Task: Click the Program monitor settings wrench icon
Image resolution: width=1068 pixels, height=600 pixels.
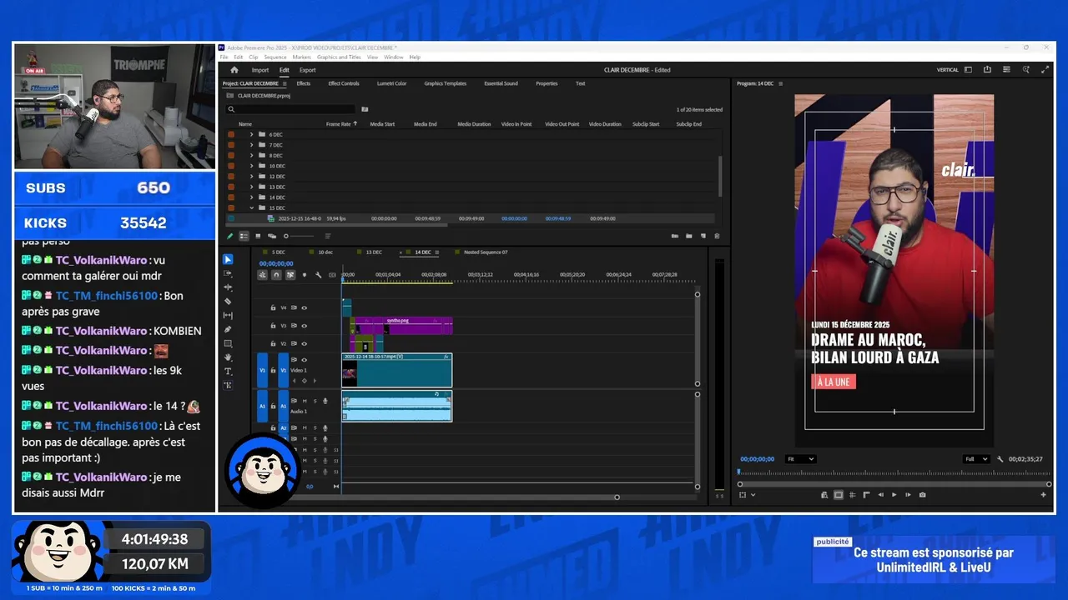Action: 1000,459
